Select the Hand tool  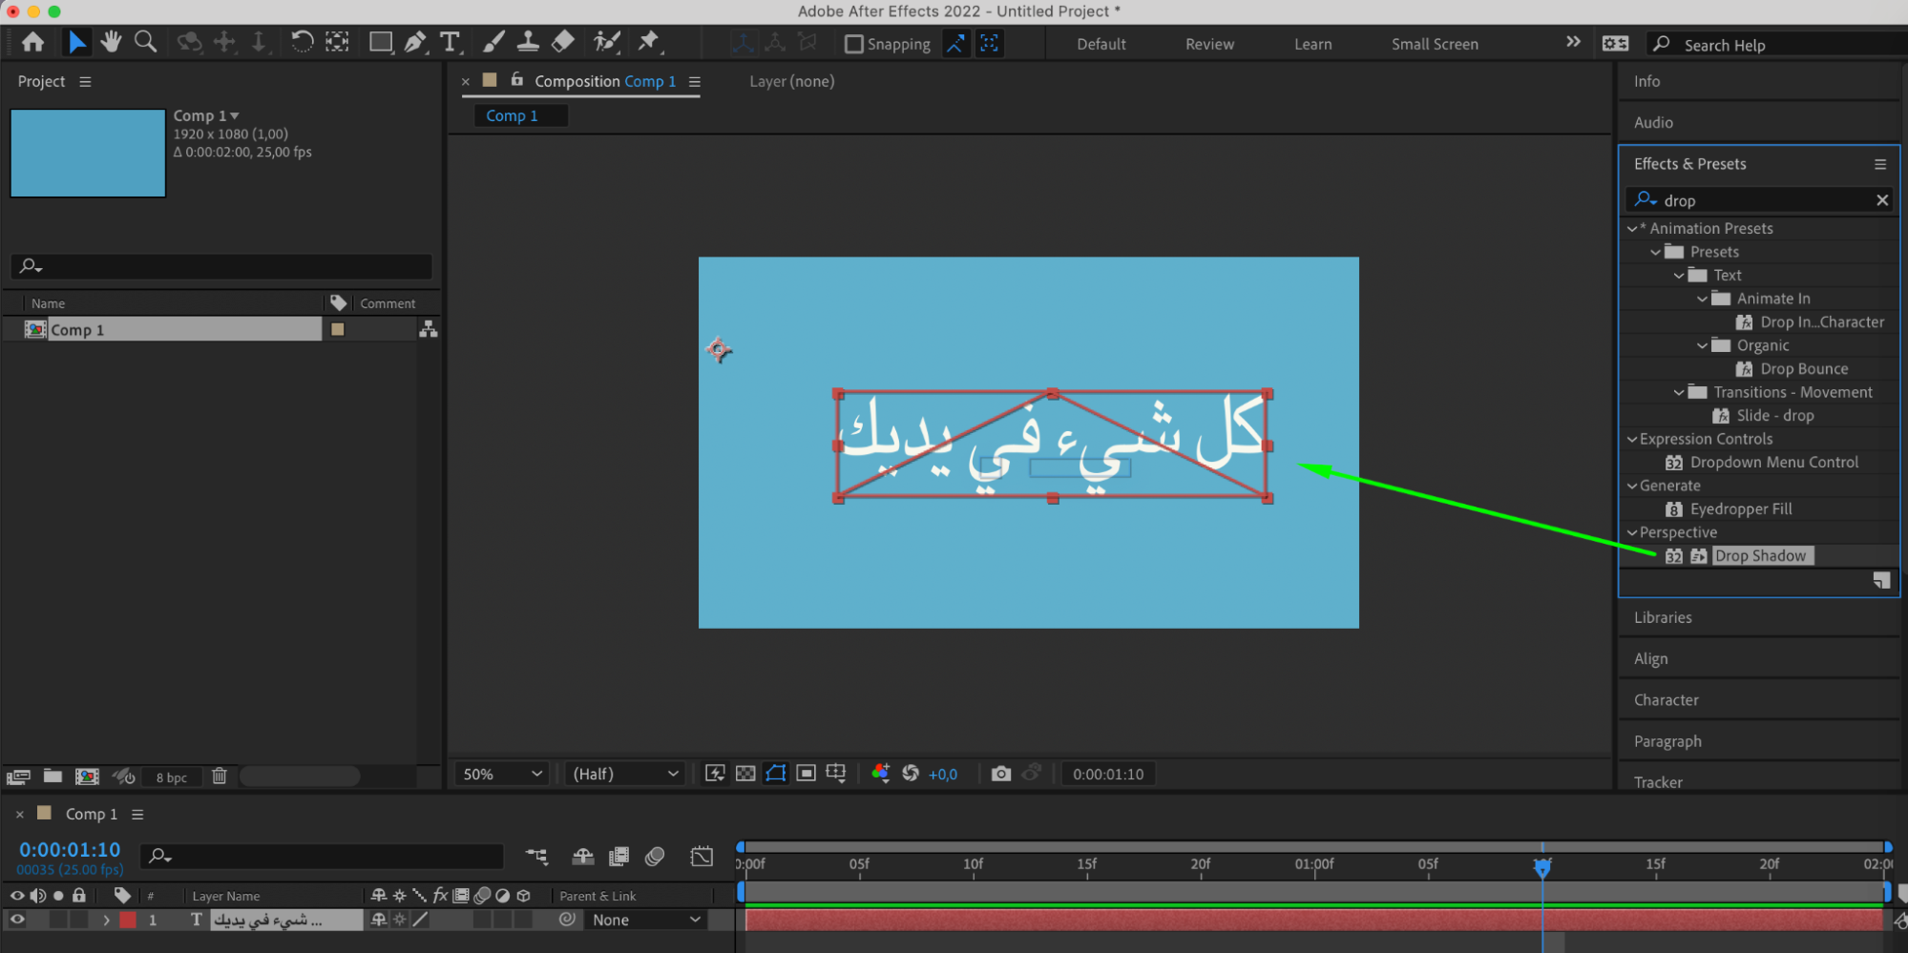(111, 42)
